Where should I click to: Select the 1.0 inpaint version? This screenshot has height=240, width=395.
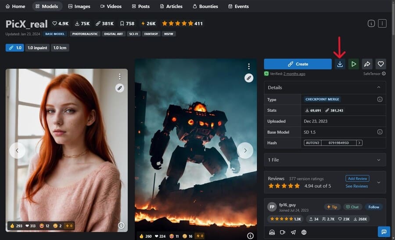click(x=37, y=48)
